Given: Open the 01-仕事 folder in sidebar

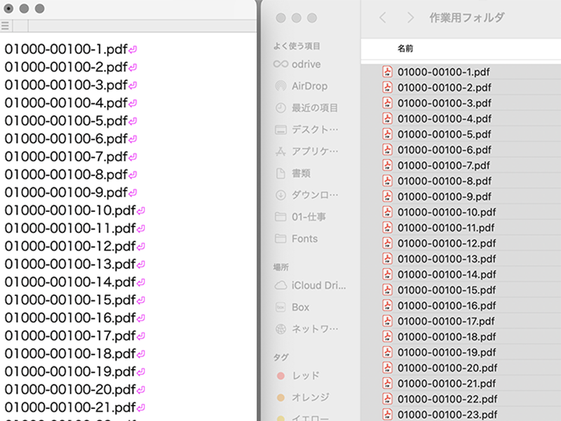Looking at the screenshot, I should tap(309, 217).
